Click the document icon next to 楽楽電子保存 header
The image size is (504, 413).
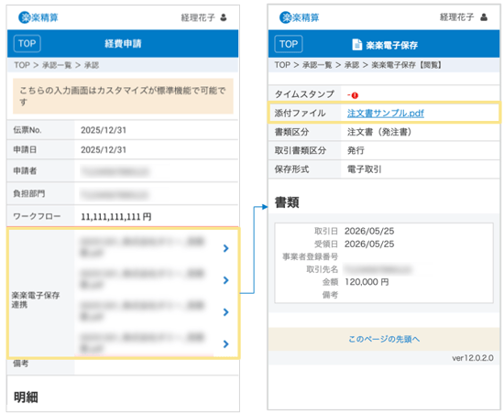[356, 45]
